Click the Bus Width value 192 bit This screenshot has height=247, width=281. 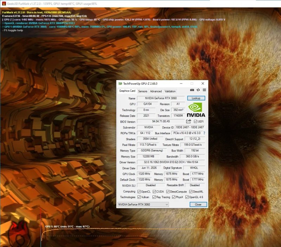click(195, 150)
